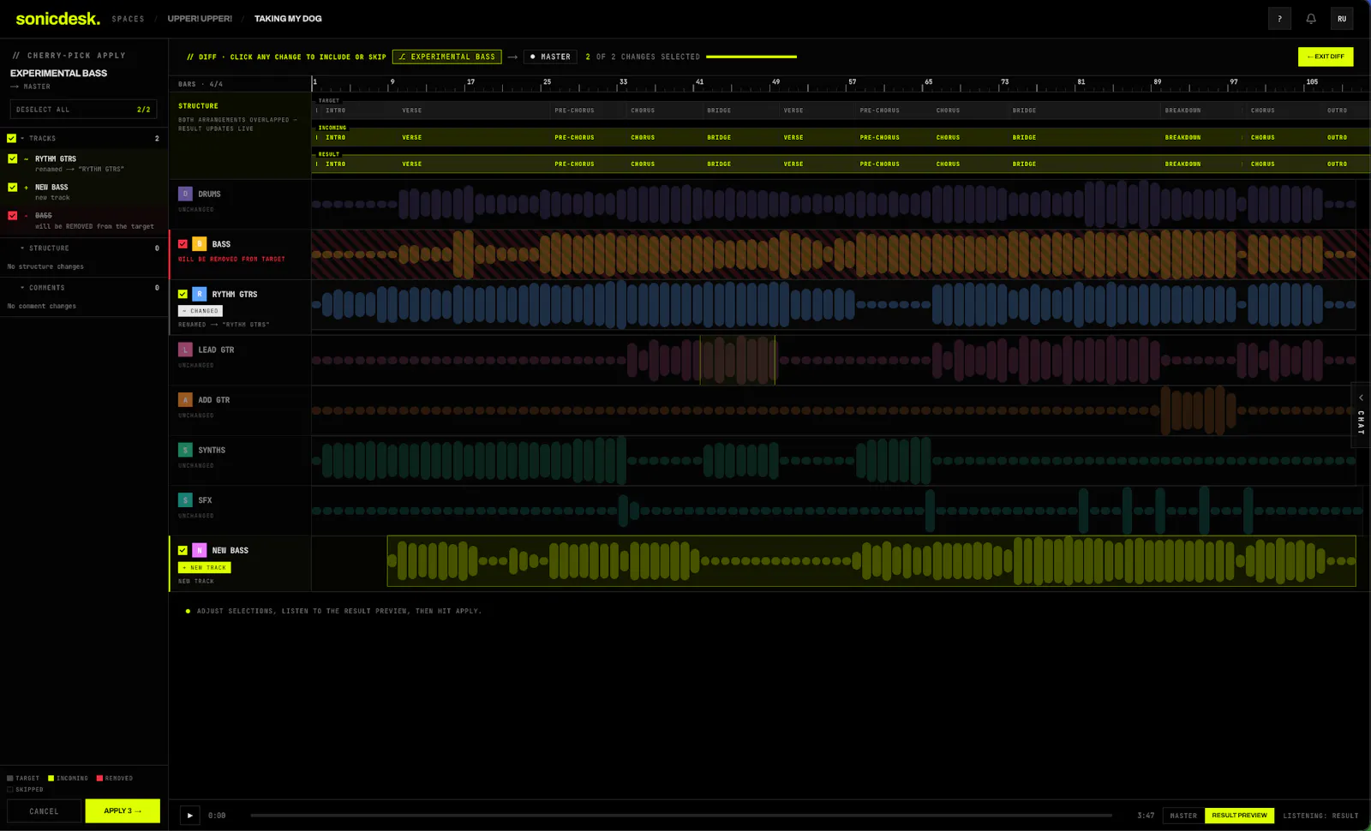Click the changes-selected progress bar
Viewport: 1371px width, 831px height.
[x=751, y=57]
